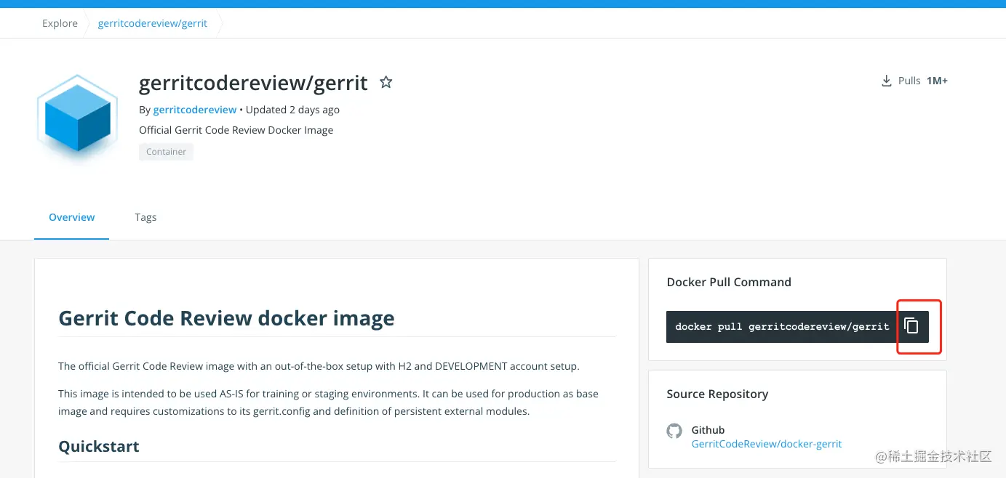Select the docker pull command text box
Screen dimensions: 1006x478
tap(782, 326)
